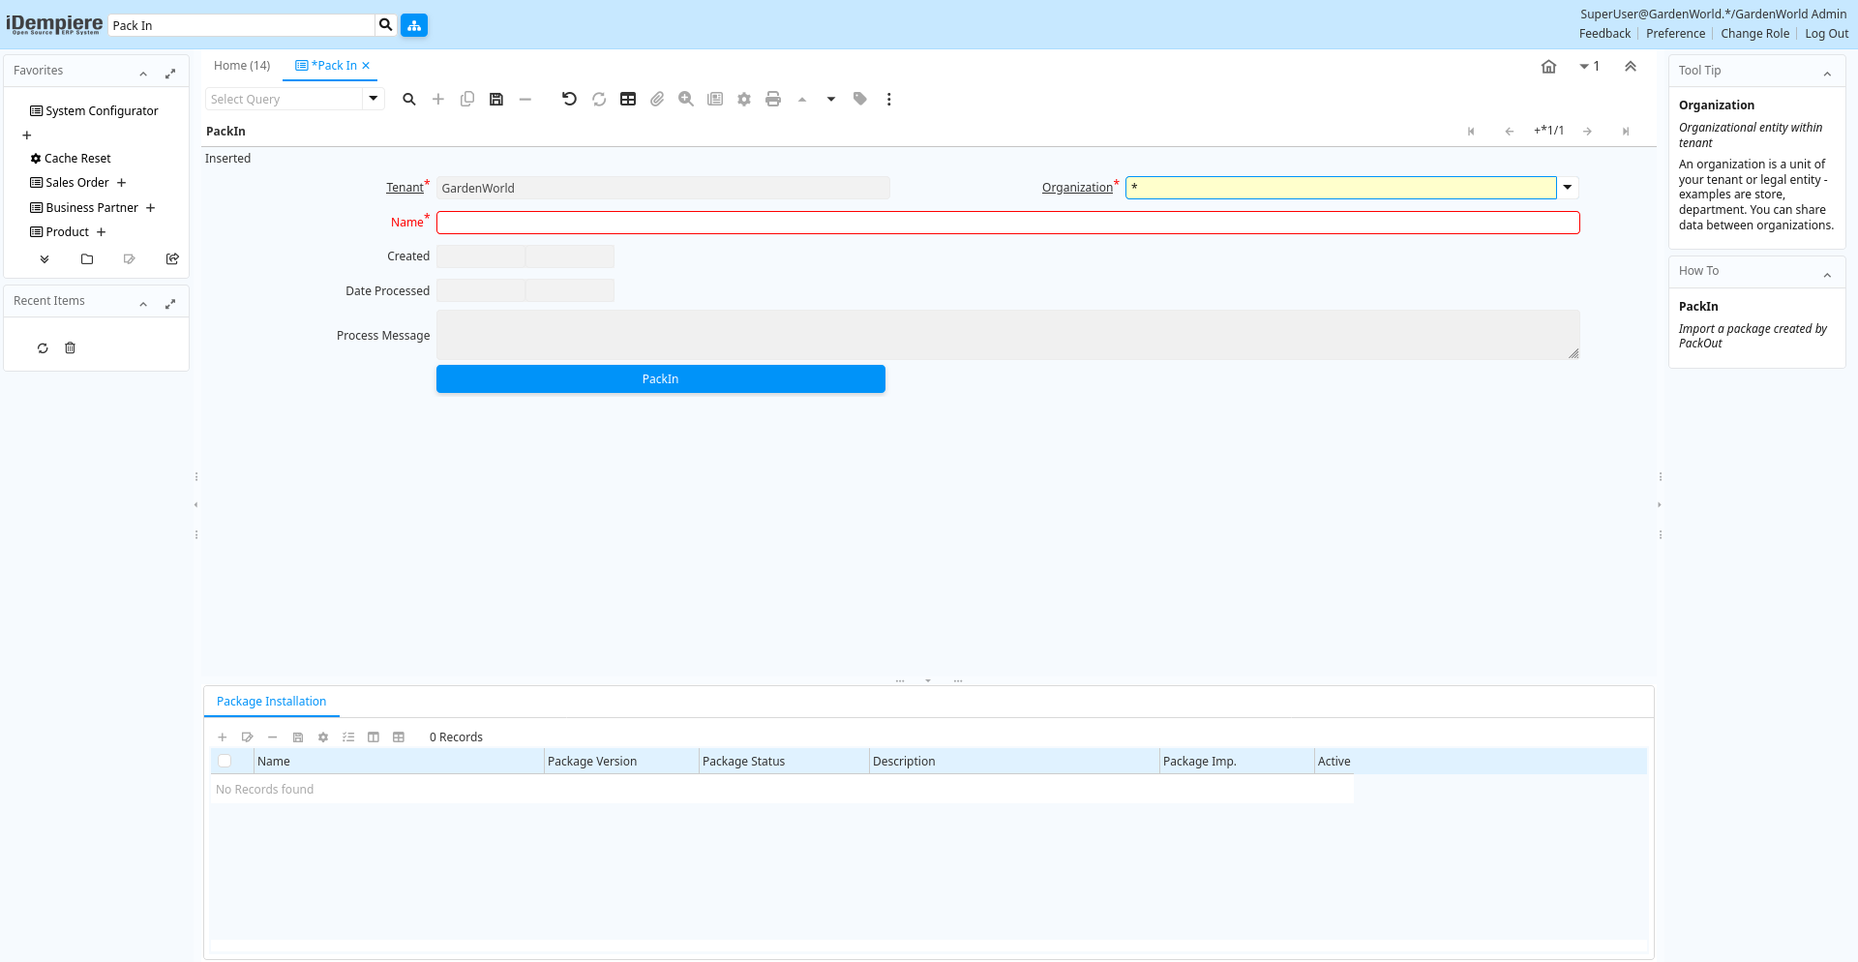
Task: Toggle grid view in the toolbar
Action: [628, 99]
